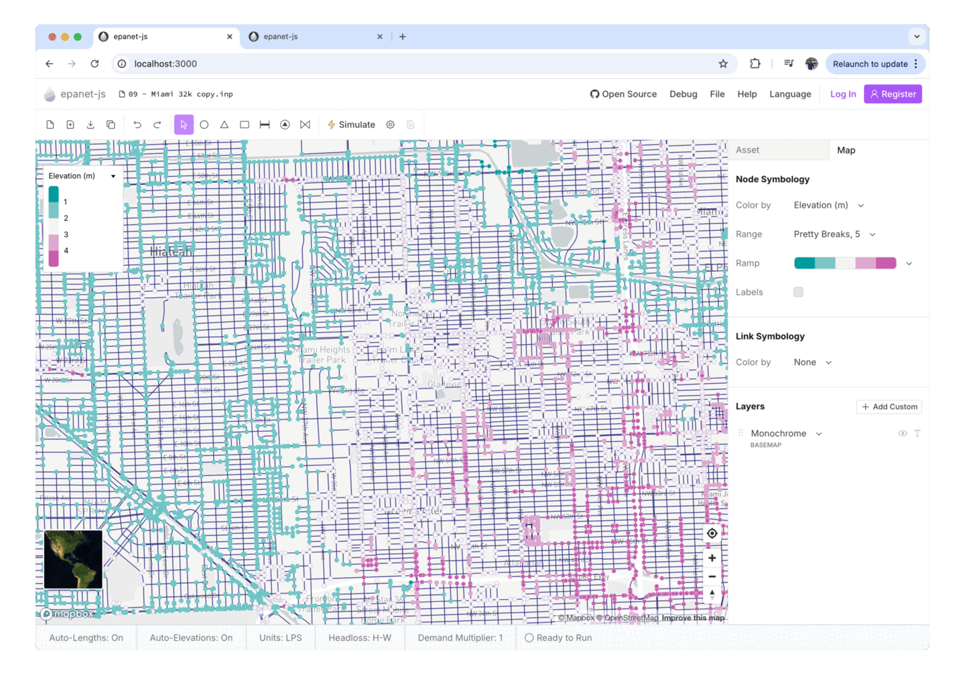Viewport: 965px width, 697px height.
Task: Reset map bearing with compass
Action: [712, 594]
